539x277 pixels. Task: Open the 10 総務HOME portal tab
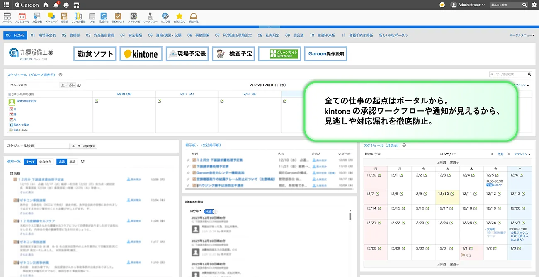[322, 36]
